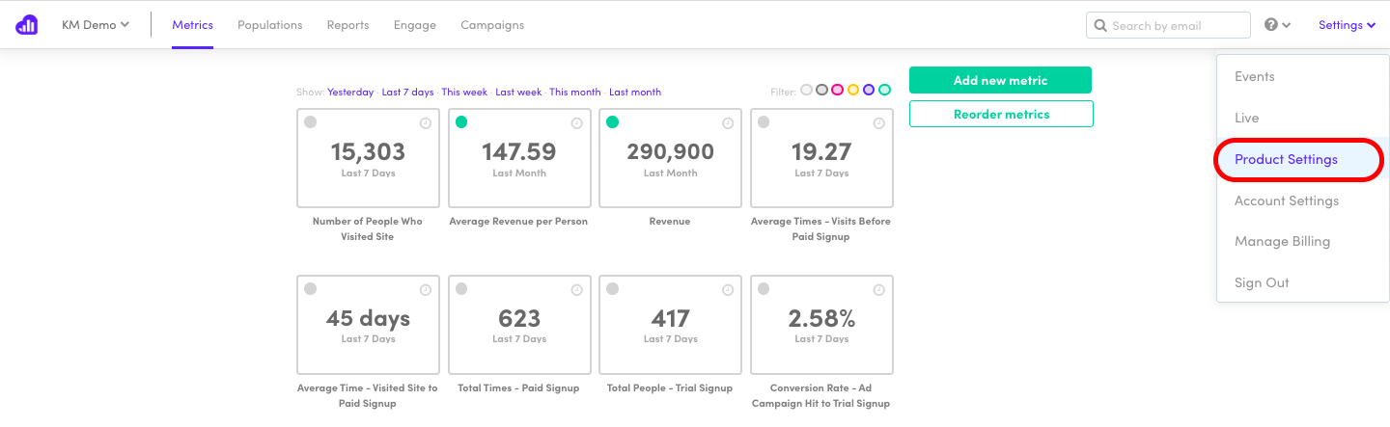Click the Average Revenue per Person label

tap(518, 222)
